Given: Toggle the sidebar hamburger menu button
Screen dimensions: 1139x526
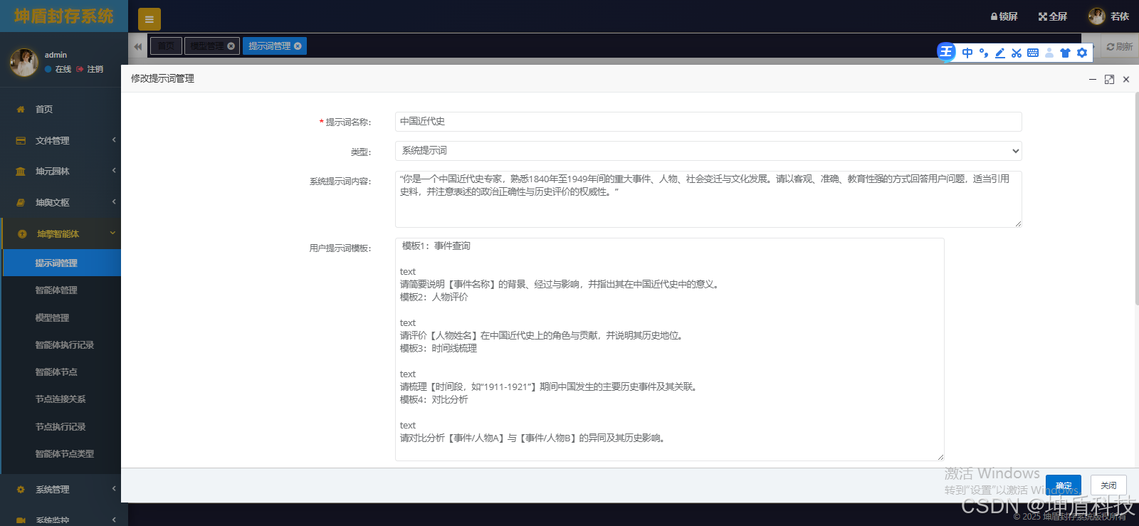Looking at the screenshot, I should (x=149, y=19).
